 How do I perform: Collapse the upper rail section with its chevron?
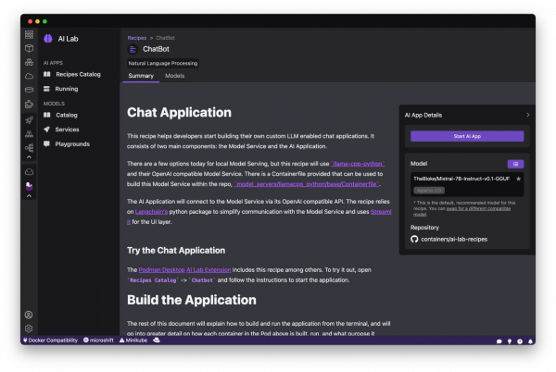(29, 156)
